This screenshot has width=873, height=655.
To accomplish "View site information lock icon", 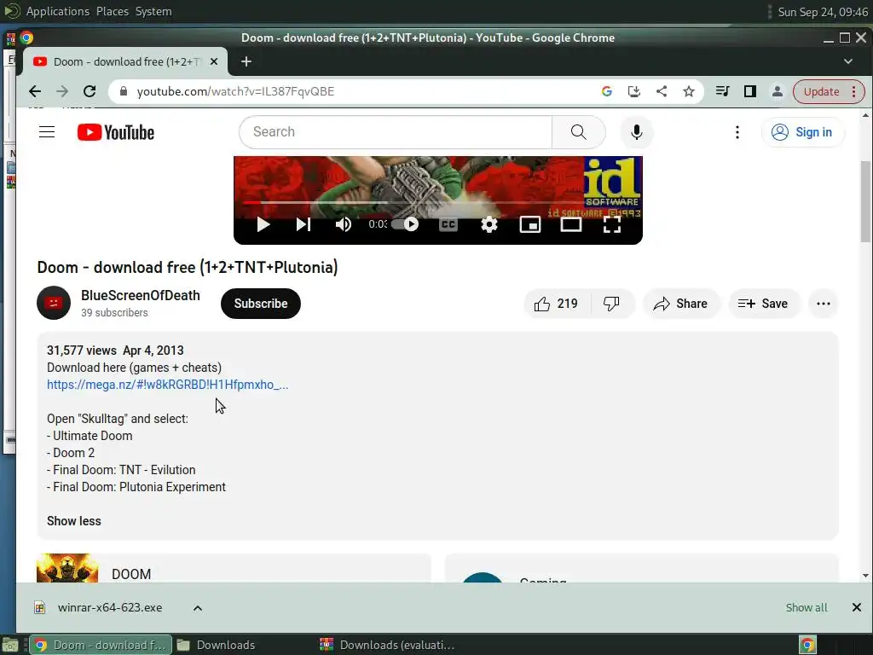I will tap(124, 91).
